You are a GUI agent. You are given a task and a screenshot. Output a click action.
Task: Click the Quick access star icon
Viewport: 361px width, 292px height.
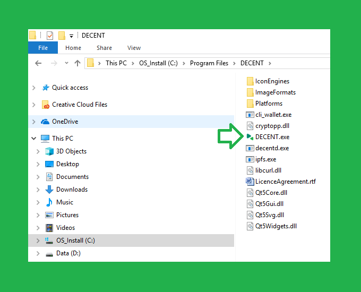(46, 88)
